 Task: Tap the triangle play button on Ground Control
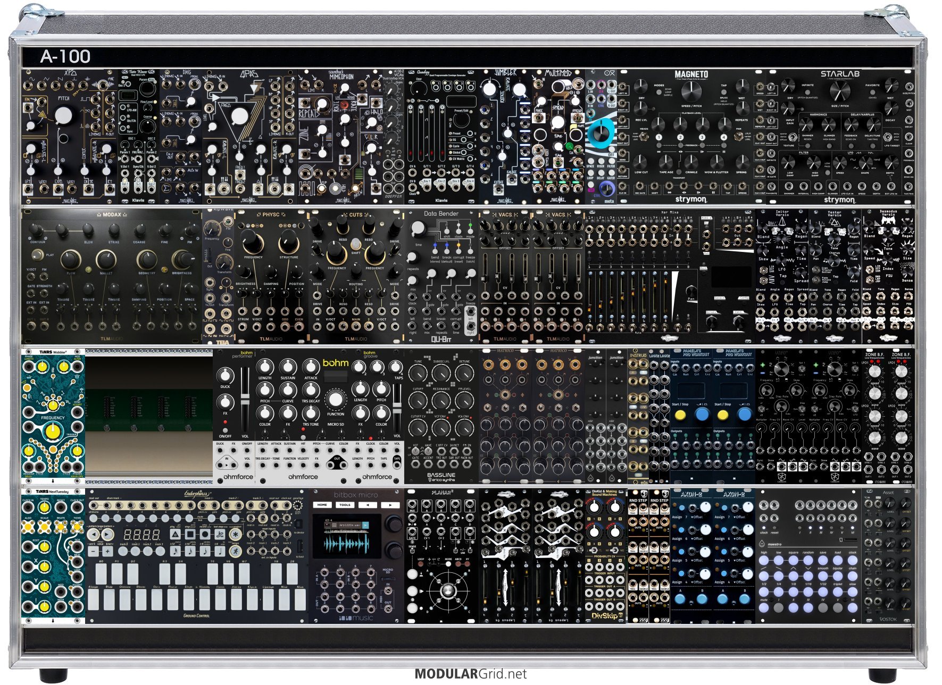[176, 534]
